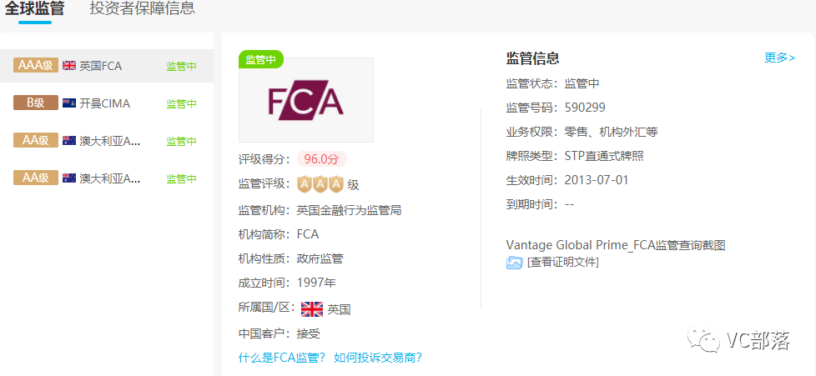Click the Cayman flag beside 开曼CIMA
Viewport: 816px width, 376px height.
69,103
